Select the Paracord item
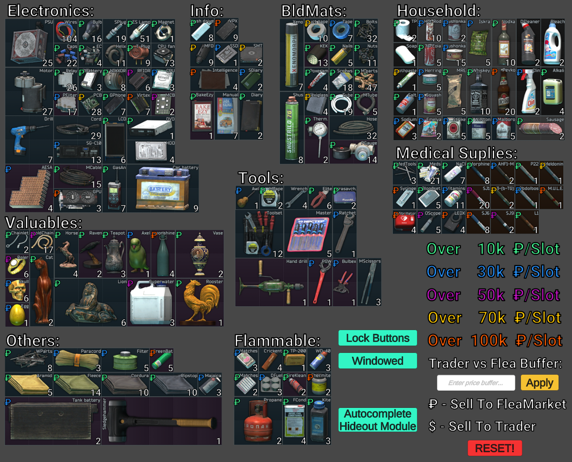The height and width of the screenshot is (462, 572). tap(78, 360)
